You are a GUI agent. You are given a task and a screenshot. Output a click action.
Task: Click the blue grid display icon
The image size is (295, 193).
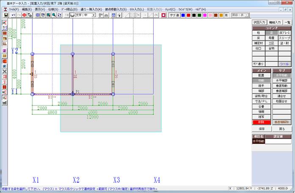tap(113, 15)
